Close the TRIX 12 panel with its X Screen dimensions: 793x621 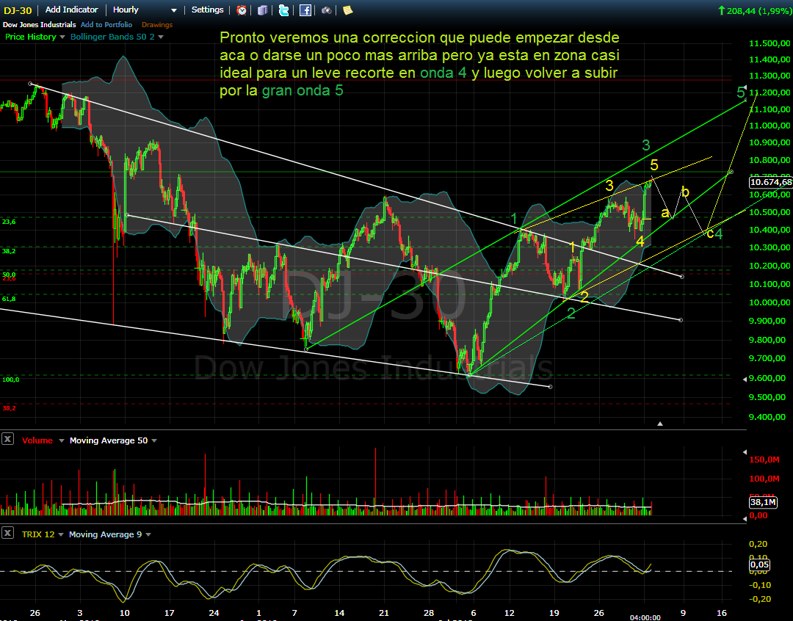coord(7,533)
